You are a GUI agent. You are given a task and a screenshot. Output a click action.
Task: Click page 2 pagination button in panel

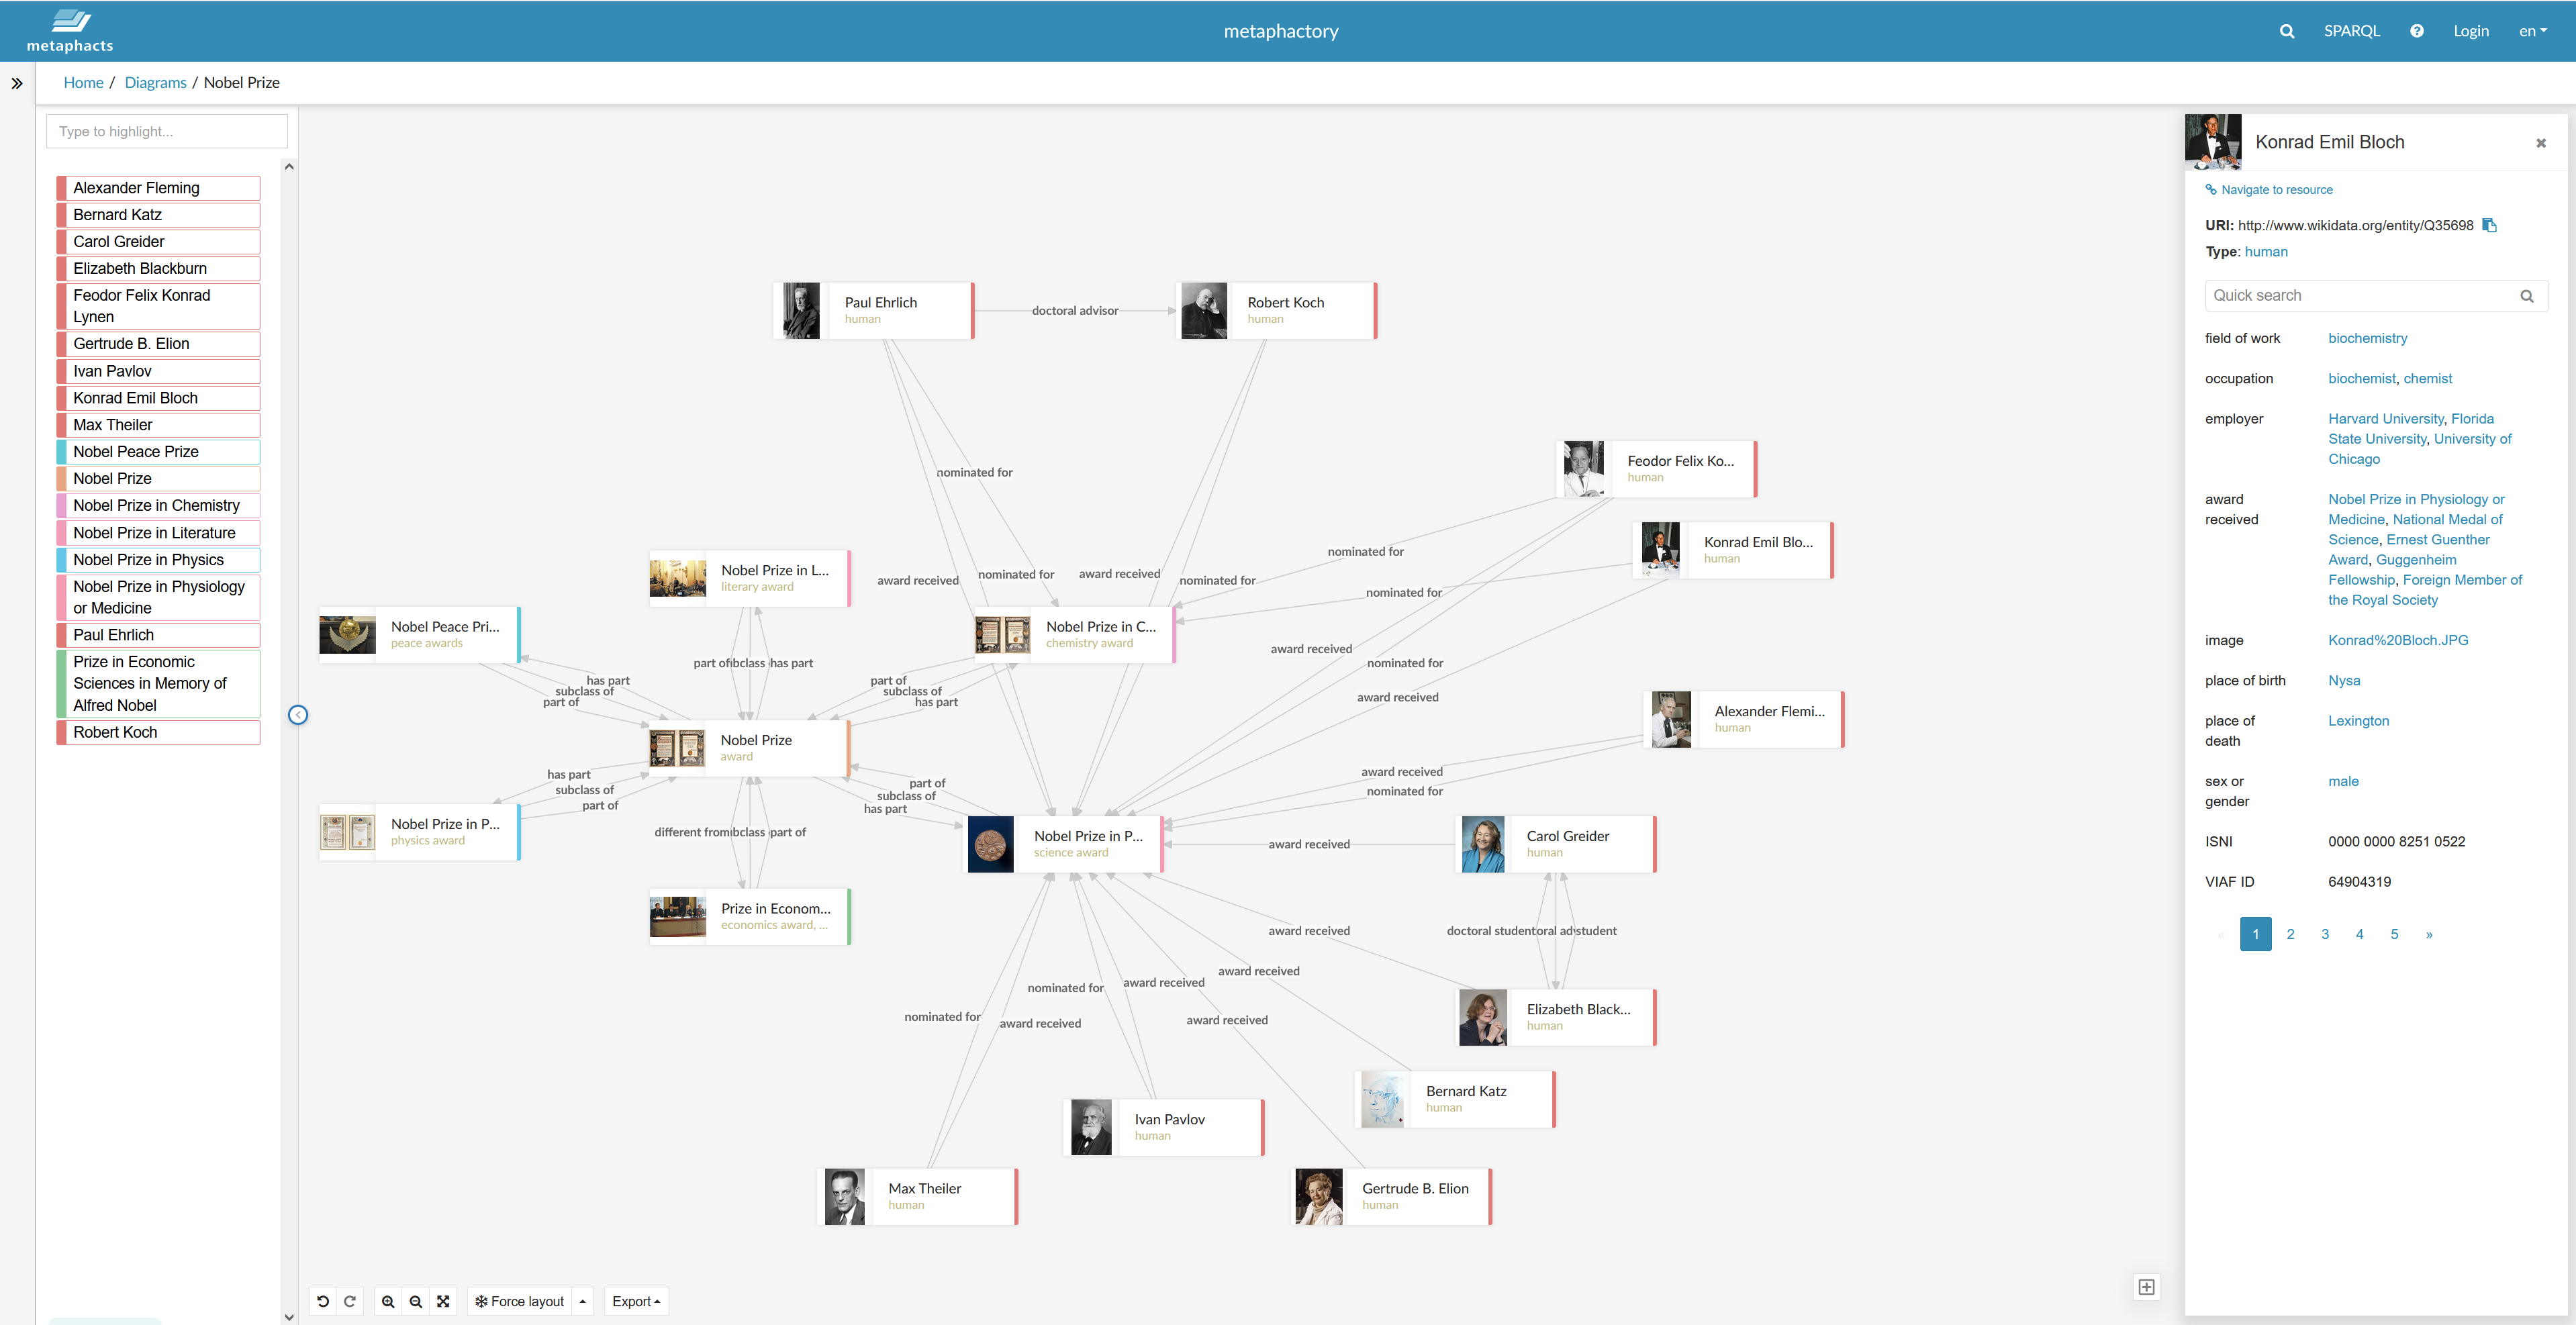(2292, 933)
